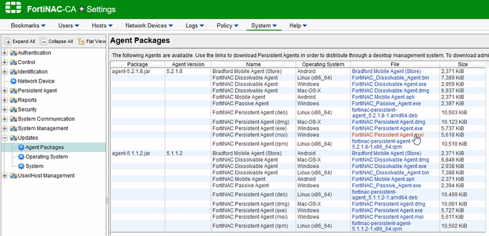Expand the Authentication tree node

[x=5, y=53]
